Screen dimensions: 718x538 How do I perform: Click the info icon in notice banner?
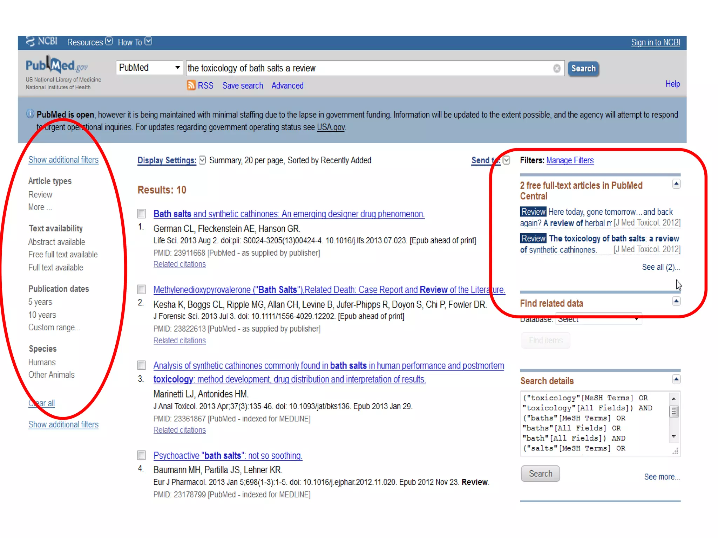31,114
